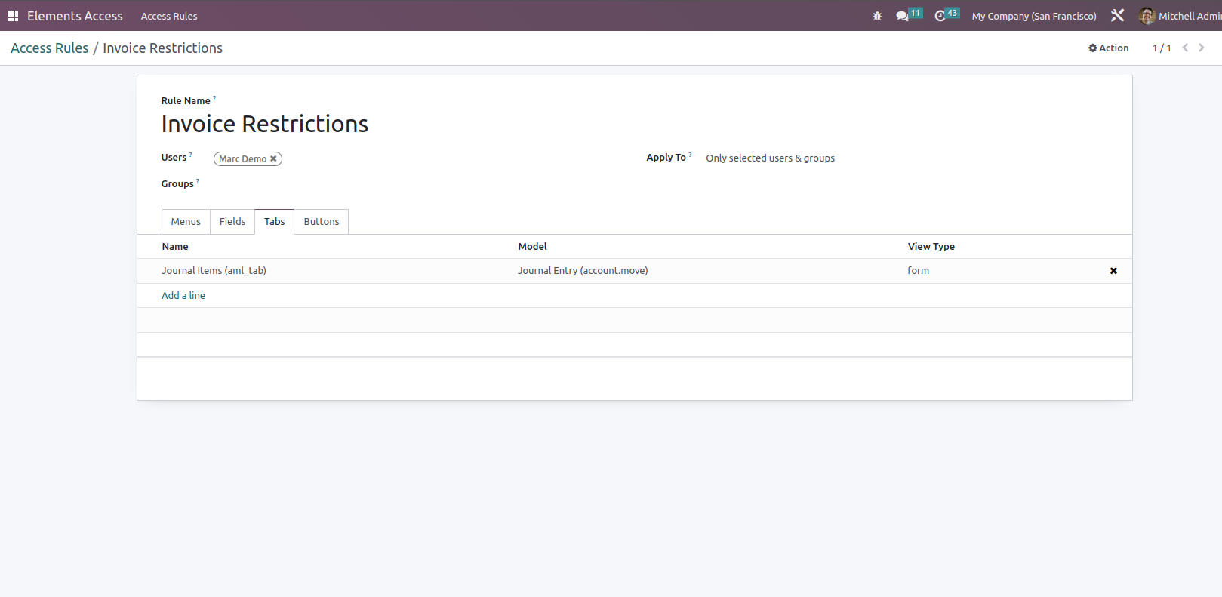Viewport: 1222px width, 597px height.
Task: Click Add a line link
Action: (183, 296)
